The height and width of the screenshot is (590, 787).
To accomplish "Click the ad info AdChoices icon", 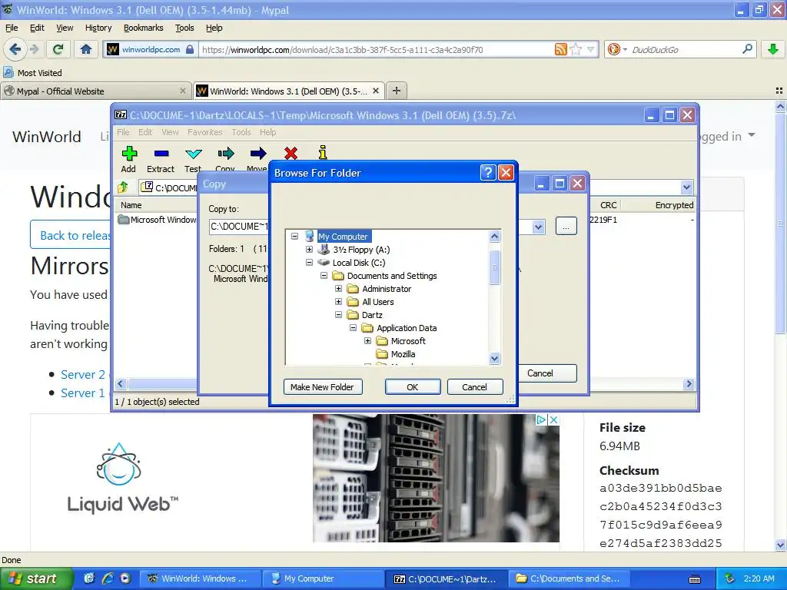I will tap(541, 419).
